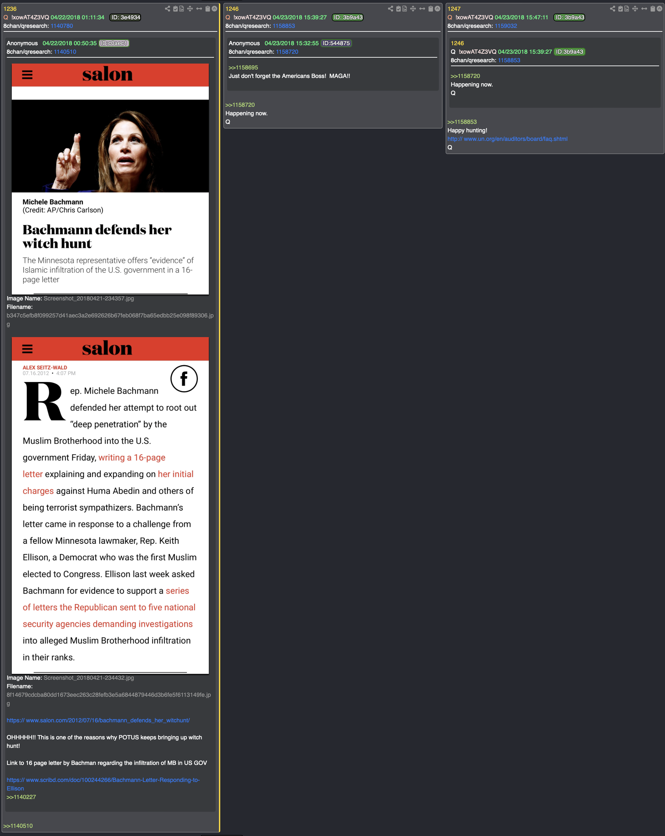This screenshot has height=836, width=665.
Task: Open the Bachmann witch hunt headline screenshot
Action: (110, 179)
